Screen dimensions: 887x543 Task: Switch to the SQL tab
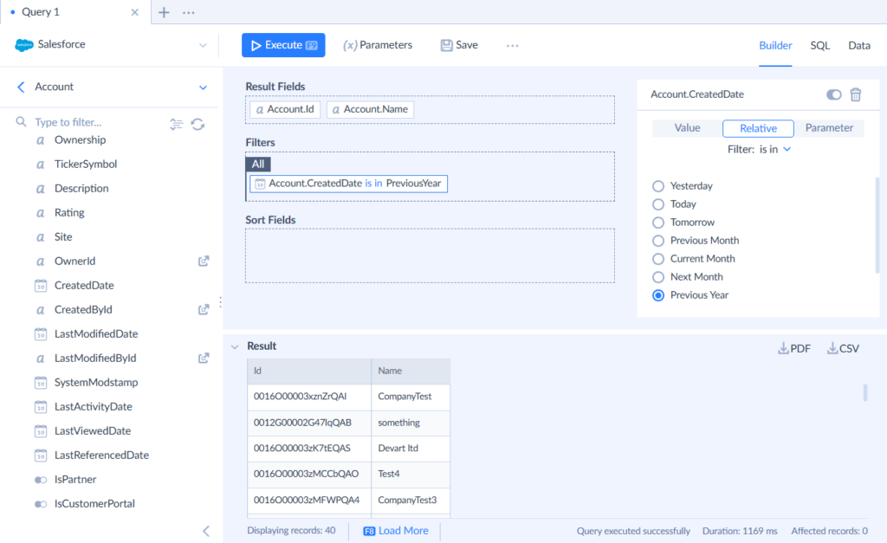(819, 45)
